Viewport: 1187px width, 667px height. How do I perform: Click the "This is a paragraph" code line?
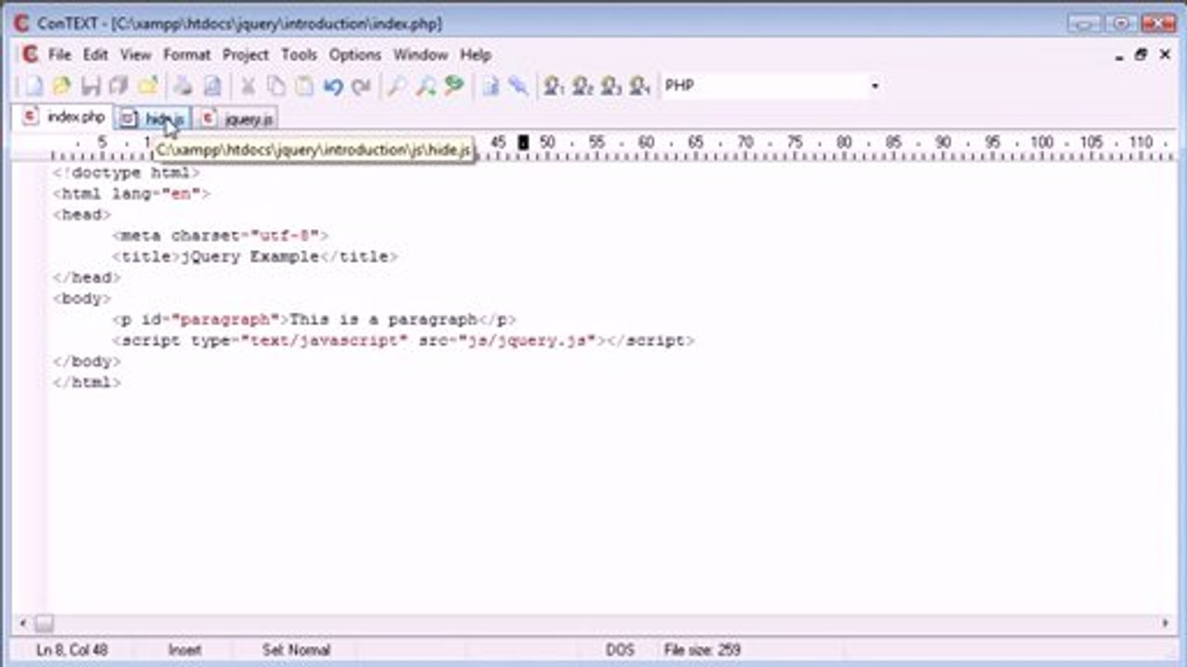coord(313,320)
